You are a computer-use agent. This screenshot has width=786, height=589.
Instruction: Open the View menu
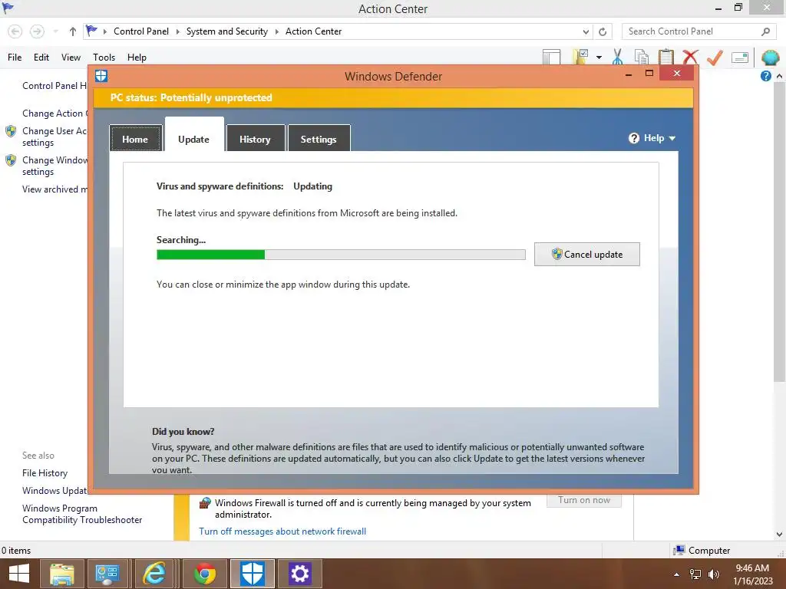71,58
